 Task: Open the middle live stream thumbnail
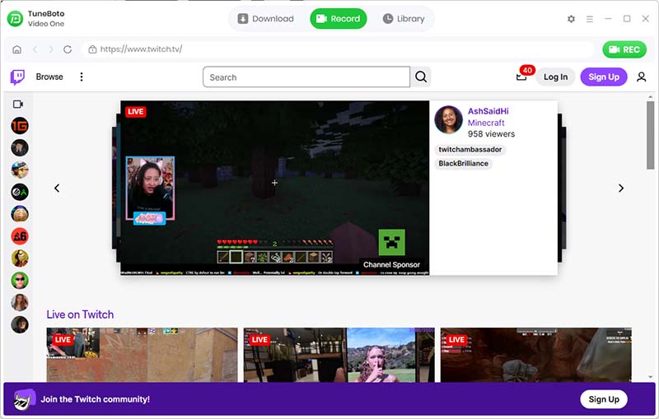tap(339, 355)
